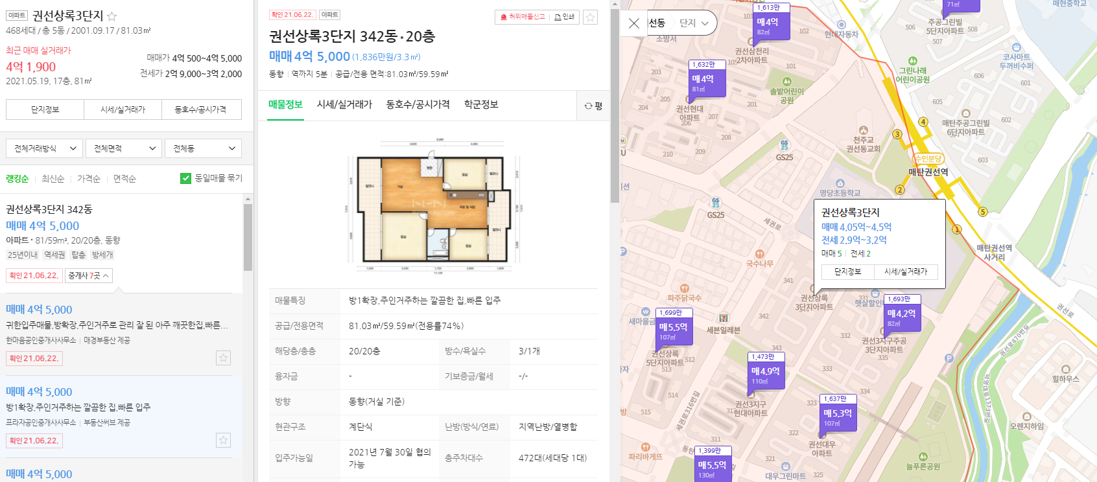
Task: Click the 그린나래 어린이공원 park icon
Action: tap(912, 61)
